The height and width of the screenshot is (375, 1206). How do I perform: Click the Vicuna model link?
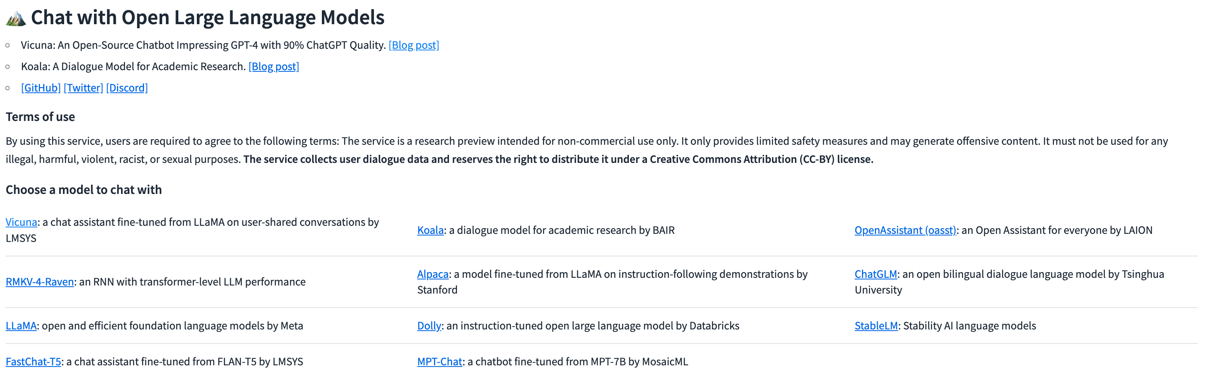21,222
